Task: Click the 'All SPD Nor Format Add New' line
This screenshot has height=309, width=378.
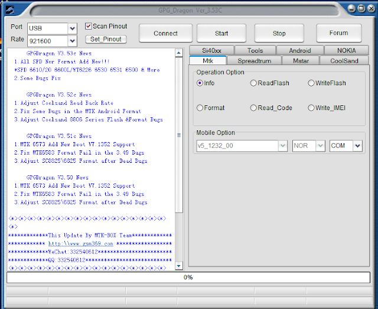Action: 62,62
